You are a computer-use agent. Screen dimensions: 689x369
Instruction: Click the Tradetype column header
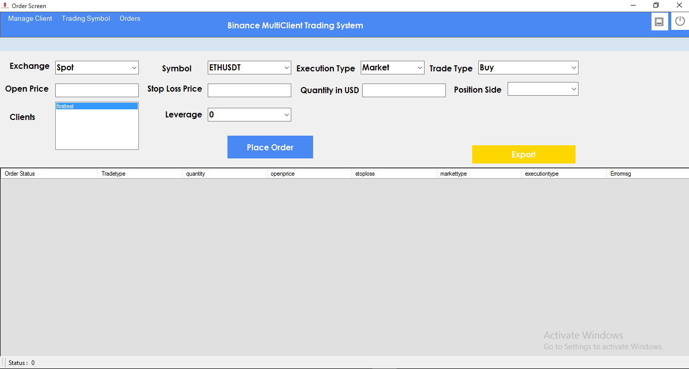click(140, 174)
